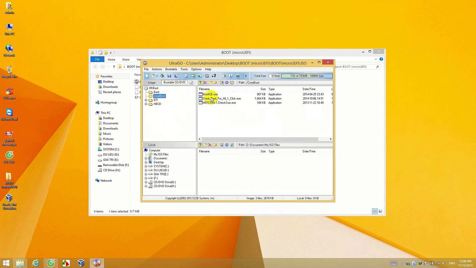Open the File tab in the Explorer window
Image resolution: width=476 pixels, height=268 pixels.
pyautogui.click(x=97, y=60)
